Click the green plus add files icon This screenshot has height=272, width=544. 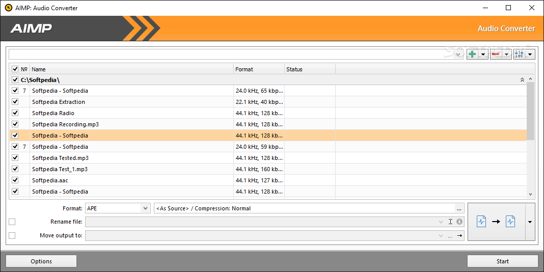pos(472,54)
